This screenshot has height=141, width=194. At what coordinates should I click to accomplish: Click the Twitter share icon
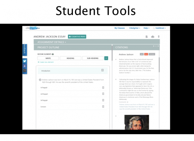point(25,61)
